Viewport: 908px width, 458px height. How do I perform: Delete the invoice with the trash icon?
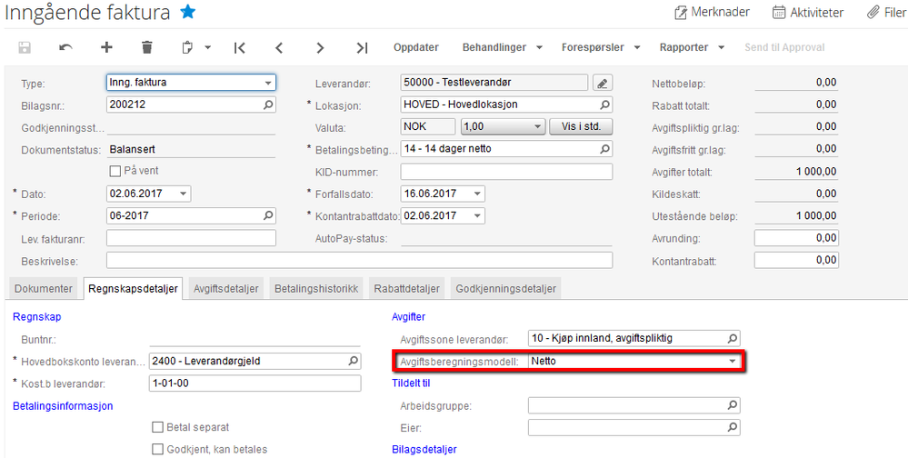(x=147, y=47)
